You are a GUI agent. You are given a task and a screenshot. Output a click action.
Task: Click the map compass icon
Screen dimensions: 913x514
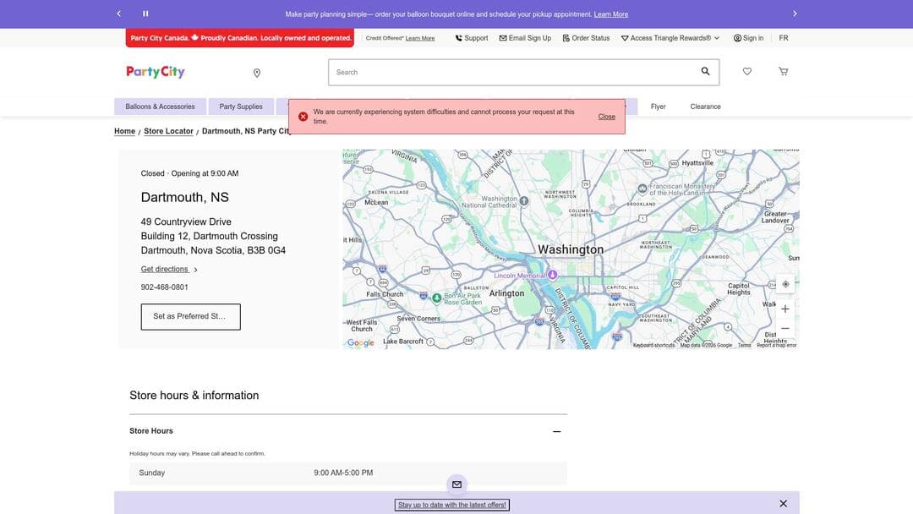click(x=784, y=282)
